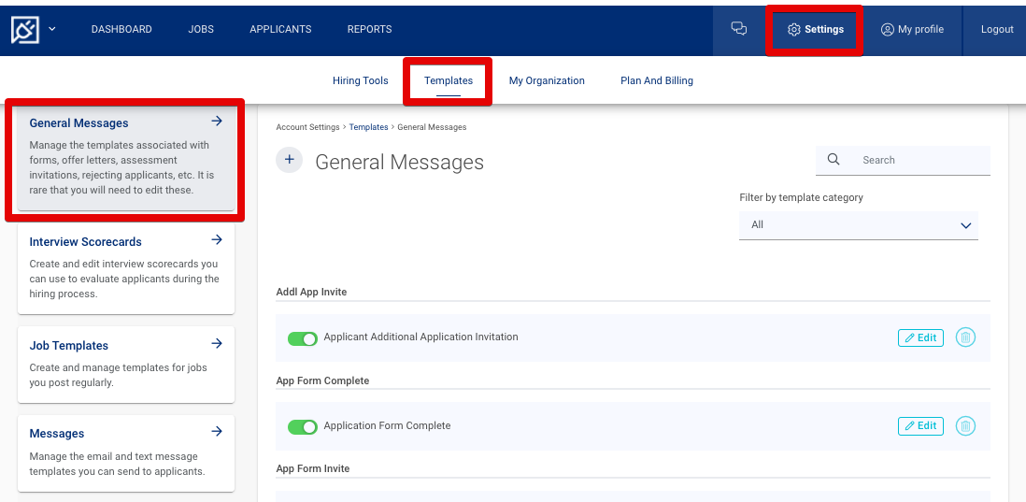Switch to the Hiring Tools tab
The width and height of the screenshot is (1026, 502).
click(360, 80)
